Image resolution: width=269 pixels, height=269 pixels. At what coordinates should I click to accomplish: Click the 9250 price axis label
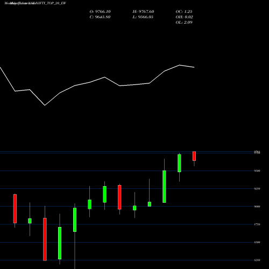[x=257, y=189]
